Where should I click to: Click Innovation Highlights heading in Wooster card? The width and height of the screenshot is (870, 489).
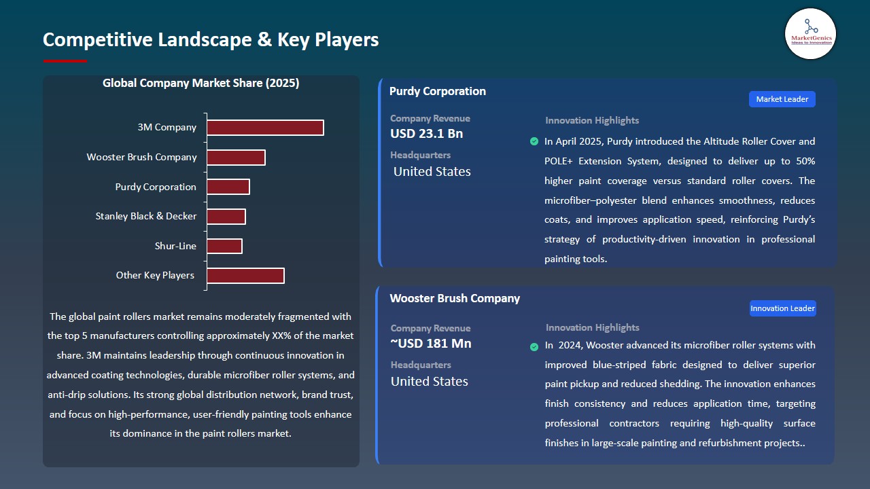592,327
